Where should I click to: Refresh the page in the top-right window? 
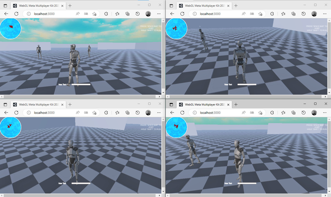click(182, 14)
